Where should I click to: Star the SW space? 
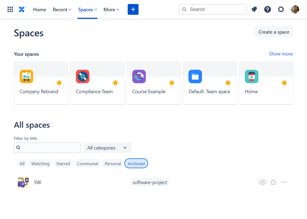[273, 182]
